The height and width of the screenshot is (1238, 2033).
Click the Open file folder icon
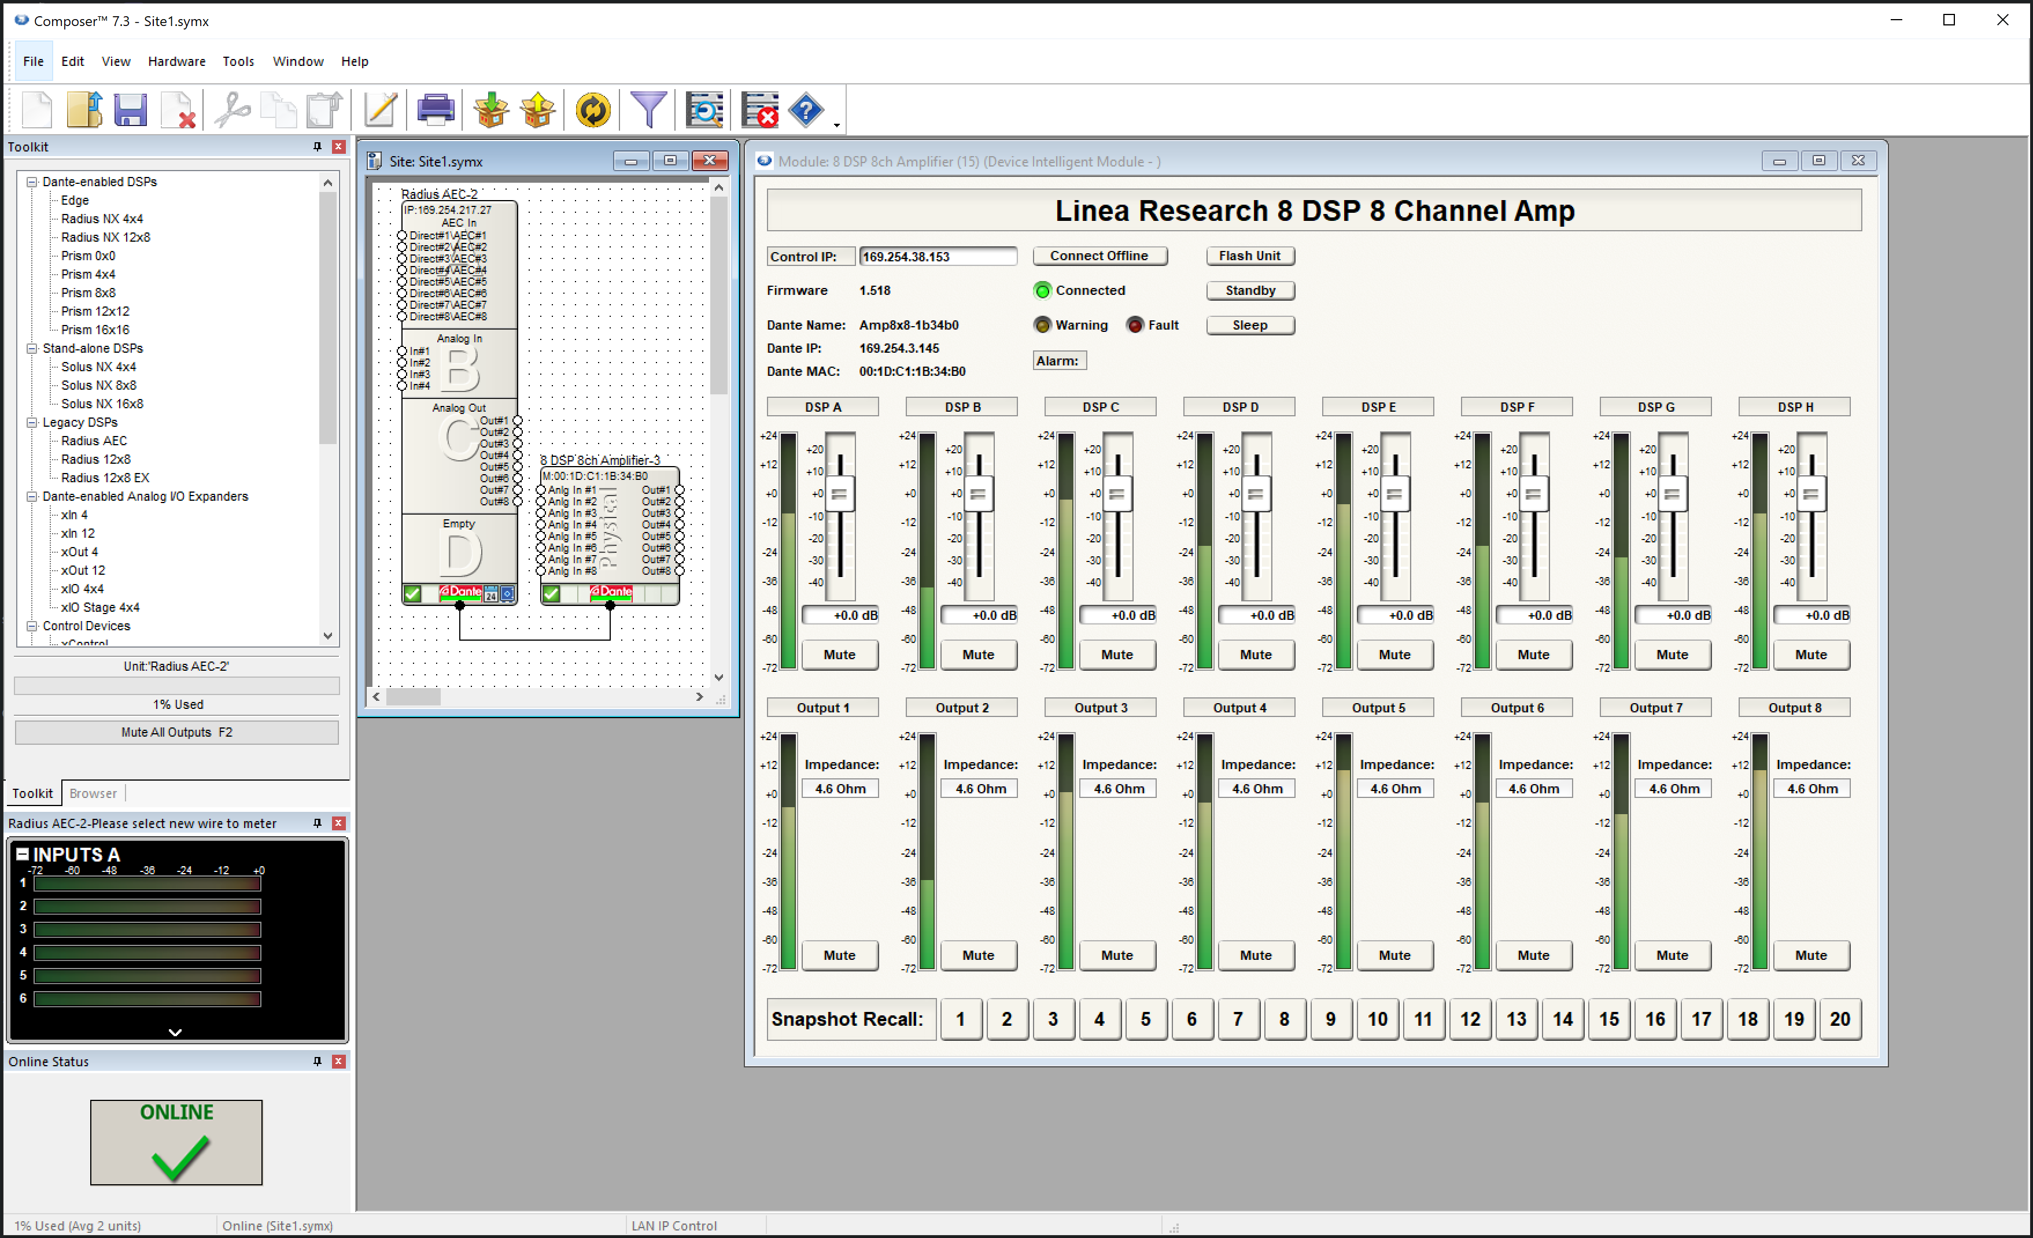pos(84,110)
